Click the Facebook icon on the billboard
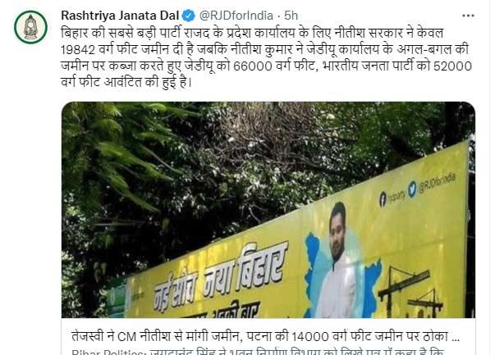The height and width of the screenshot is (355, 495). pos(383,199)
